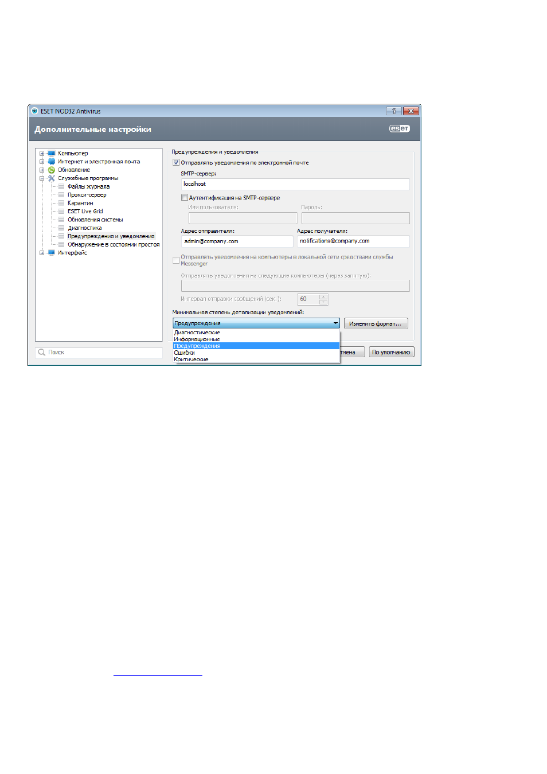The height and width of the screenshot is (774, 547).
Task: Click the disabled Messenger LAN notifications checkbox
Action: [x=176, y=260]
